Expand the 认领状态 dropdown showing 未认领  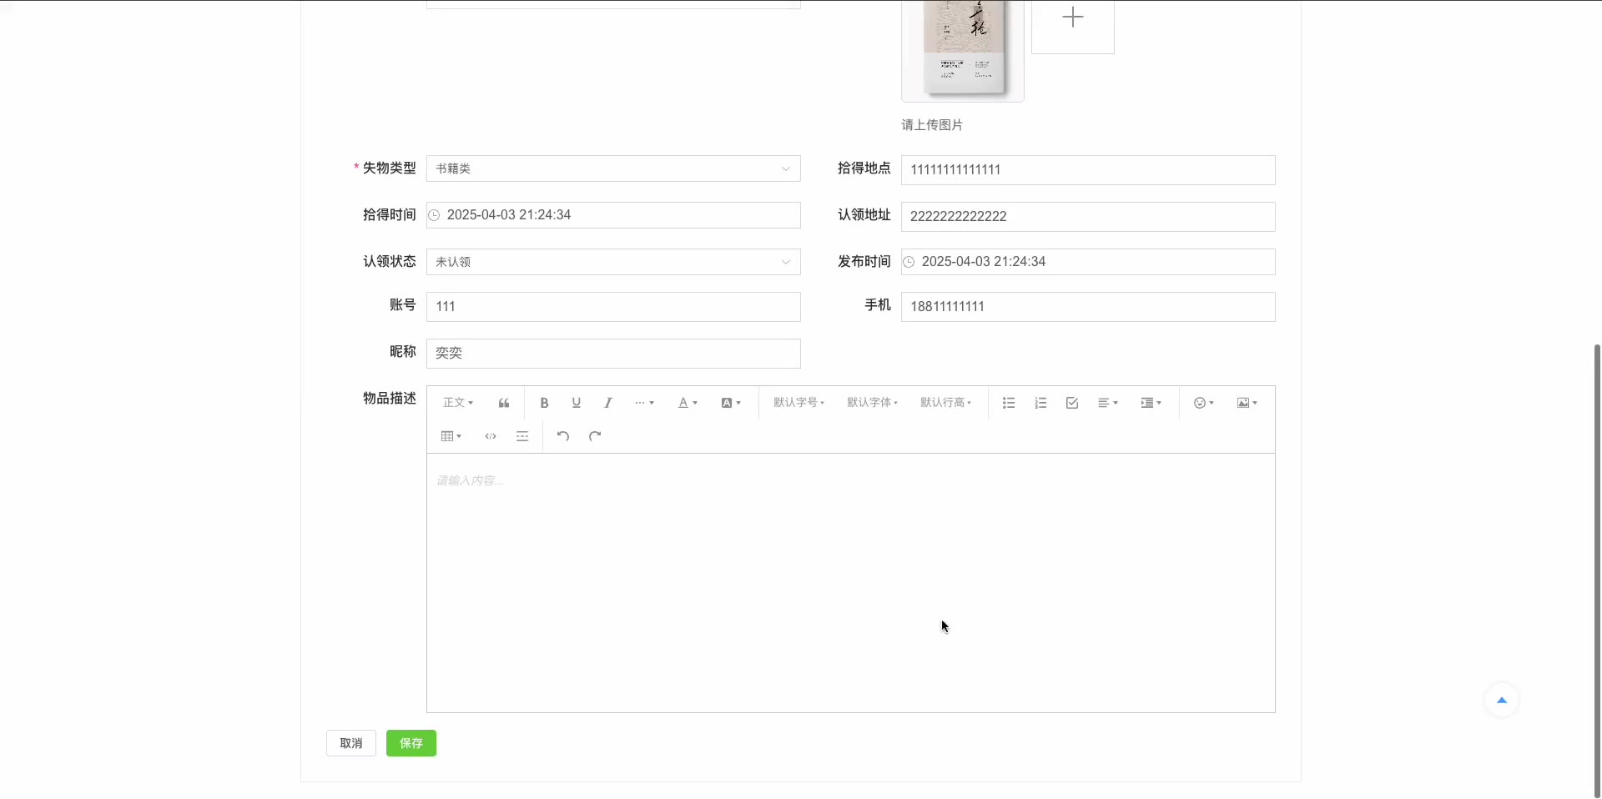click(x=613, y=262)
